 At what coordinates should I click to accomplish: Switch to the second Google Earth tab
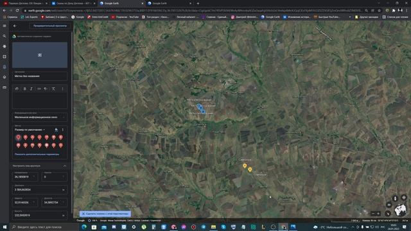[169, 3]
